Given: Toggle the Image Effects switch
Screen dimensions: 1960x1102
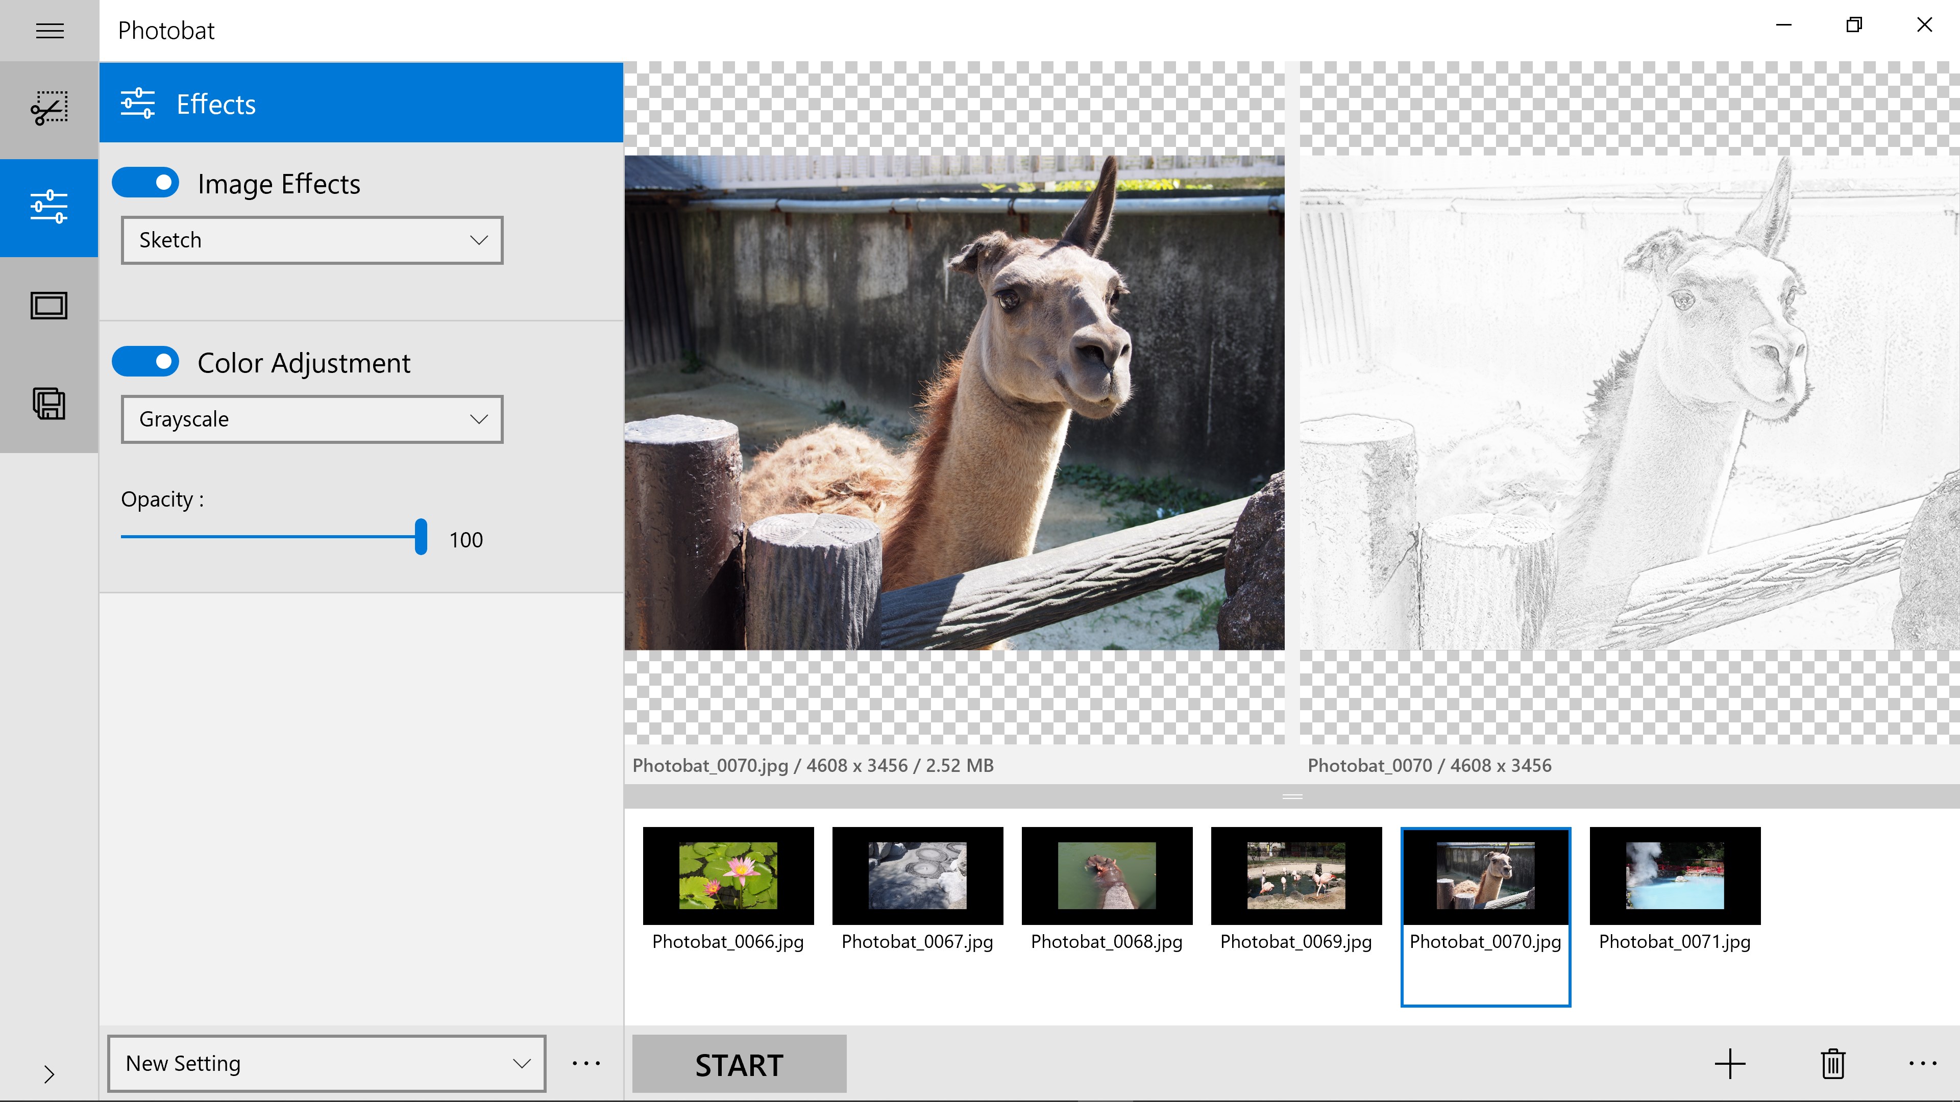Looking at the screenshot, I should tap(146, 183).
